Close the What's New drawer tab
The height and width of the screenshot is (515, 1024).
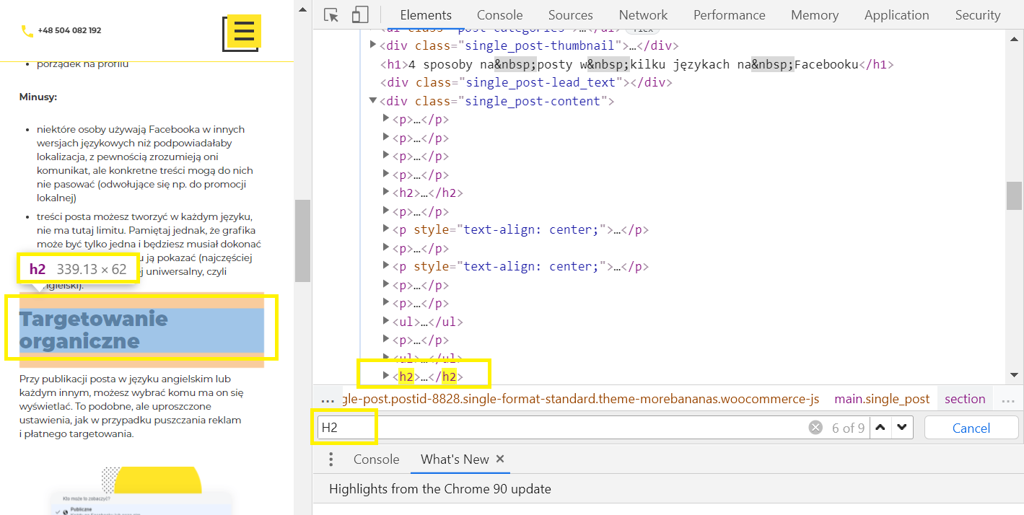500,459
